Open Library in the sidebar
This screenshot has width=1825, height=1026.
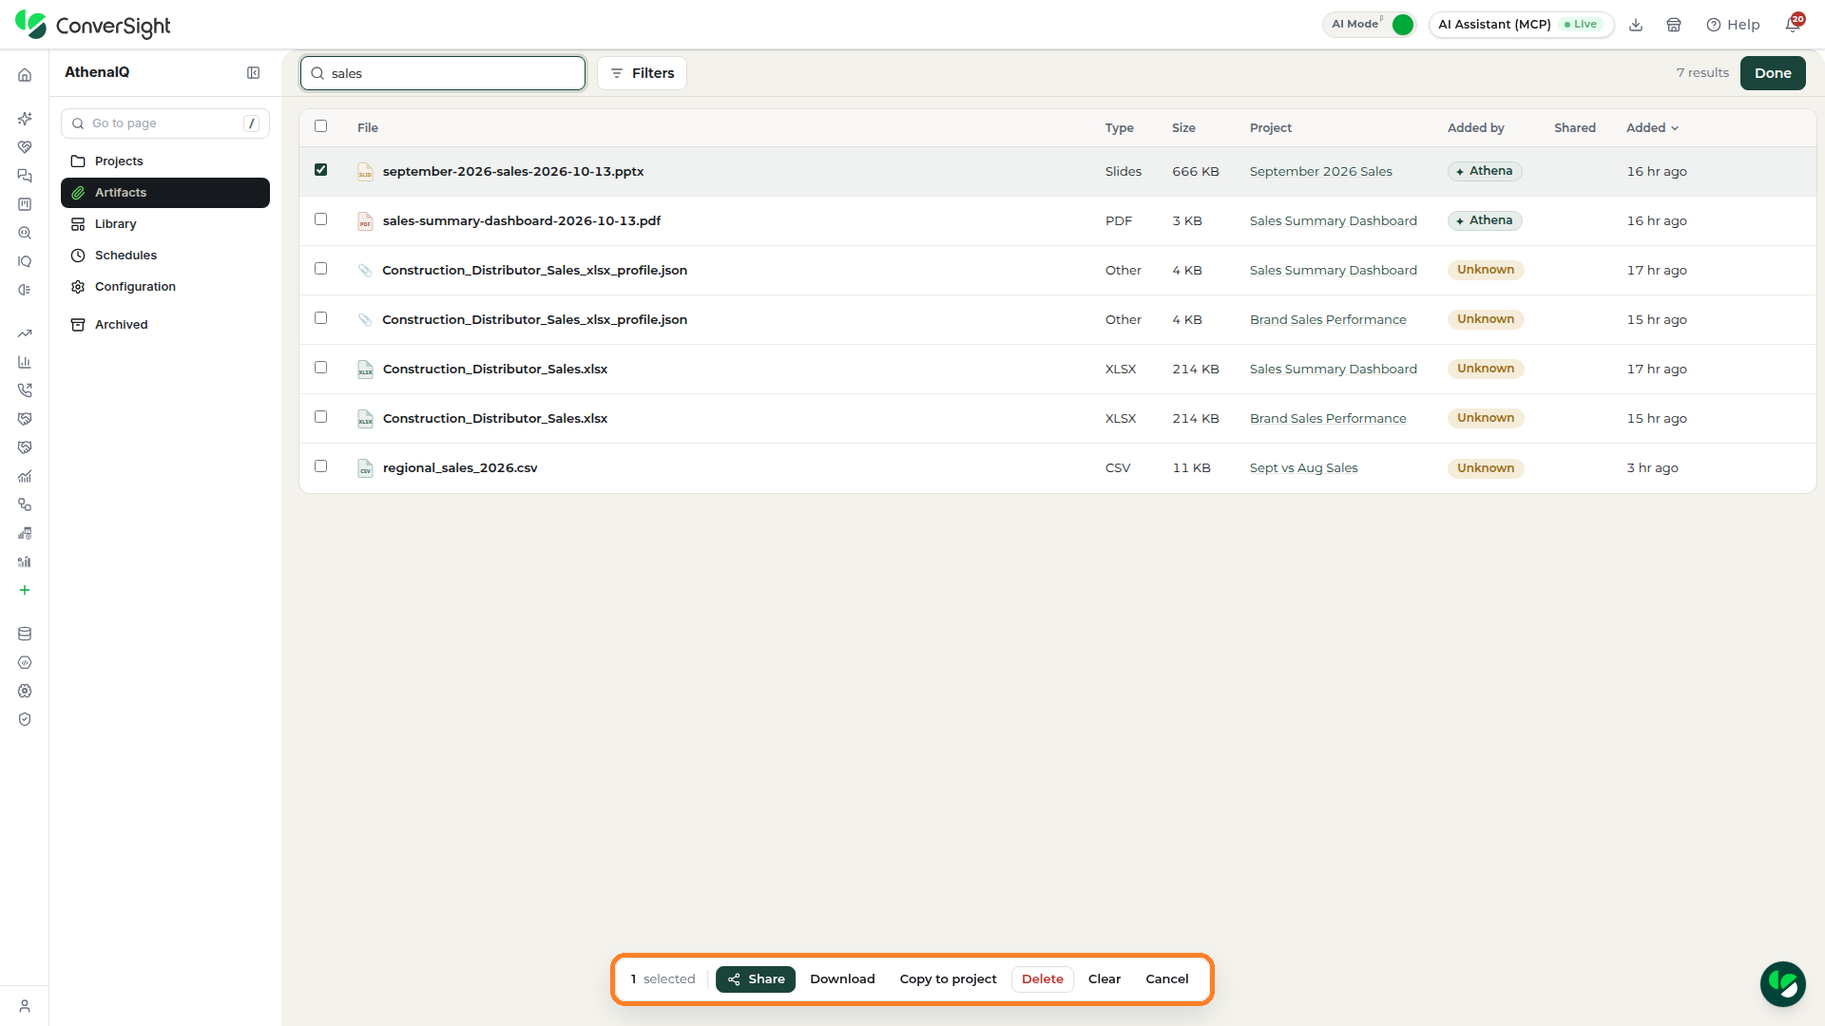click(x=165, y=224)
